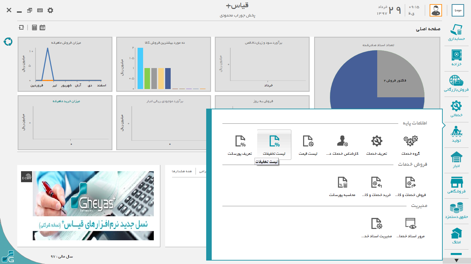Click the settings gear icon in title bar
This screenshot has height=264, width=471.
pos(50,10)
